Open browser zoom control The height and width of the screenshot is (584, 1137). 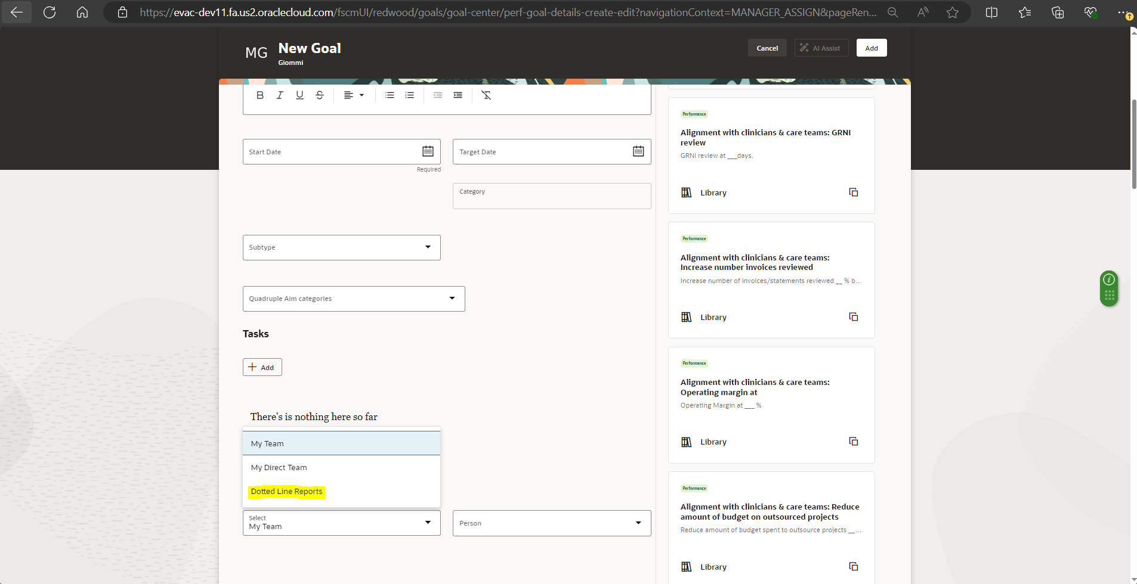click(892, 12)
